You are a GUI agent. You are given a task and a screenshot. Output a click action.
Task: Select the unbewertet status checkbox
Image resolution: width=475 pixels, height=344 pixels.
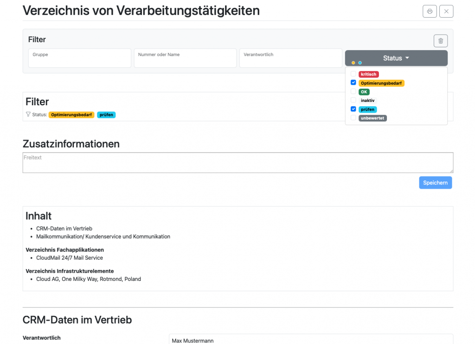tap(353, 118)
